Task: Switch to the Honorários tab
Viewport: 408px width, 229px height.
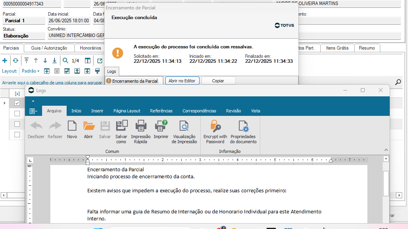Action: [x=90, y=48]
